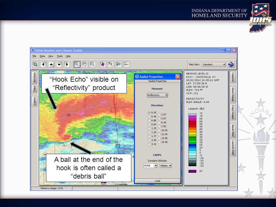
Task: Switch to the Layers side tab
Action: coord(34,101)
